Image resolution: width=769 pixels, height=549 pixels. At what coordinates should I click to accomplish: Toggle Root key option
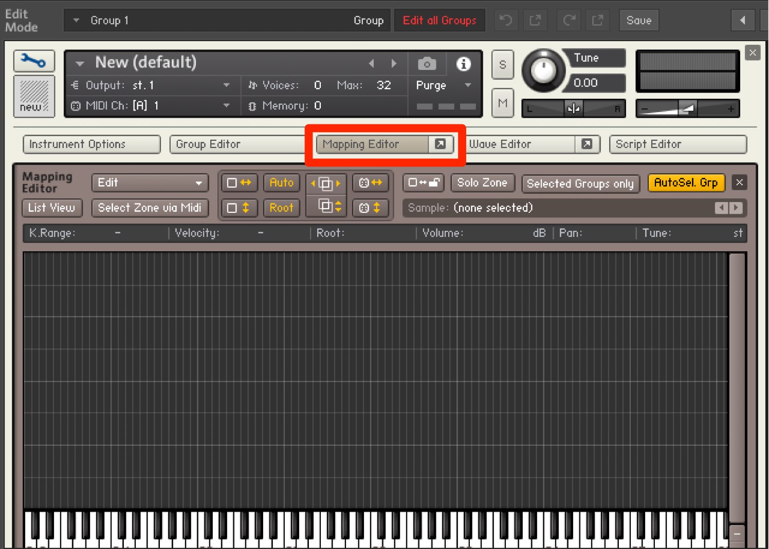click(282, 208)
